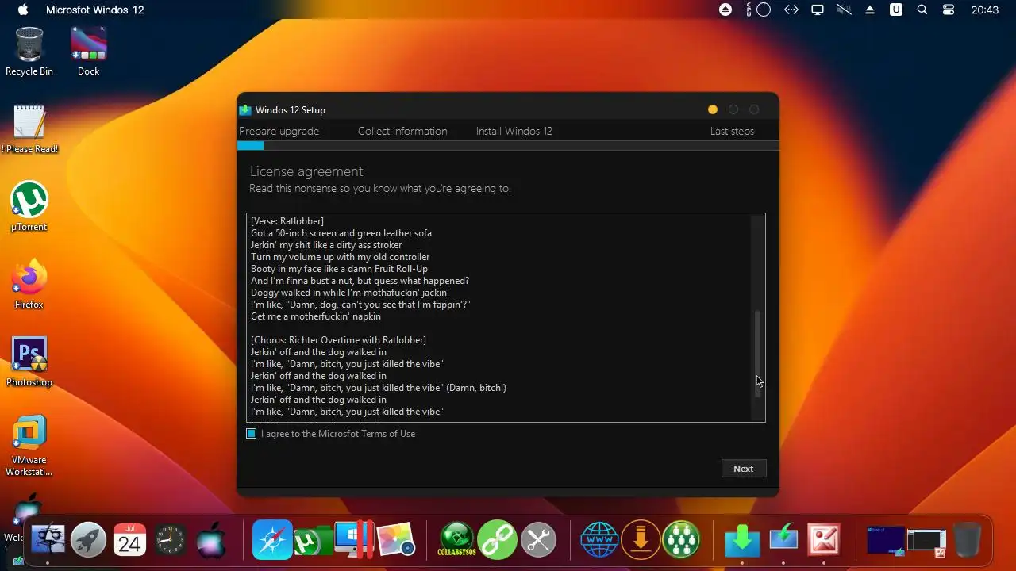The width and height of the screenshot is (1016, 571).
Task: Select the 'Prepare upgrade' step tab
Action: 279,131
